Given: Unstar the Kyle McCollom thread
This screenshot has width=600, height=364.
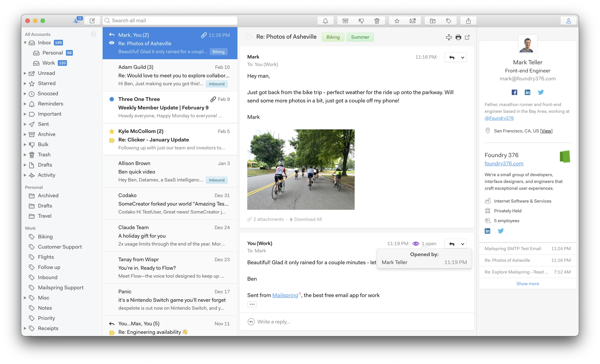Looking at the screenshot, I should coord(112,131).
